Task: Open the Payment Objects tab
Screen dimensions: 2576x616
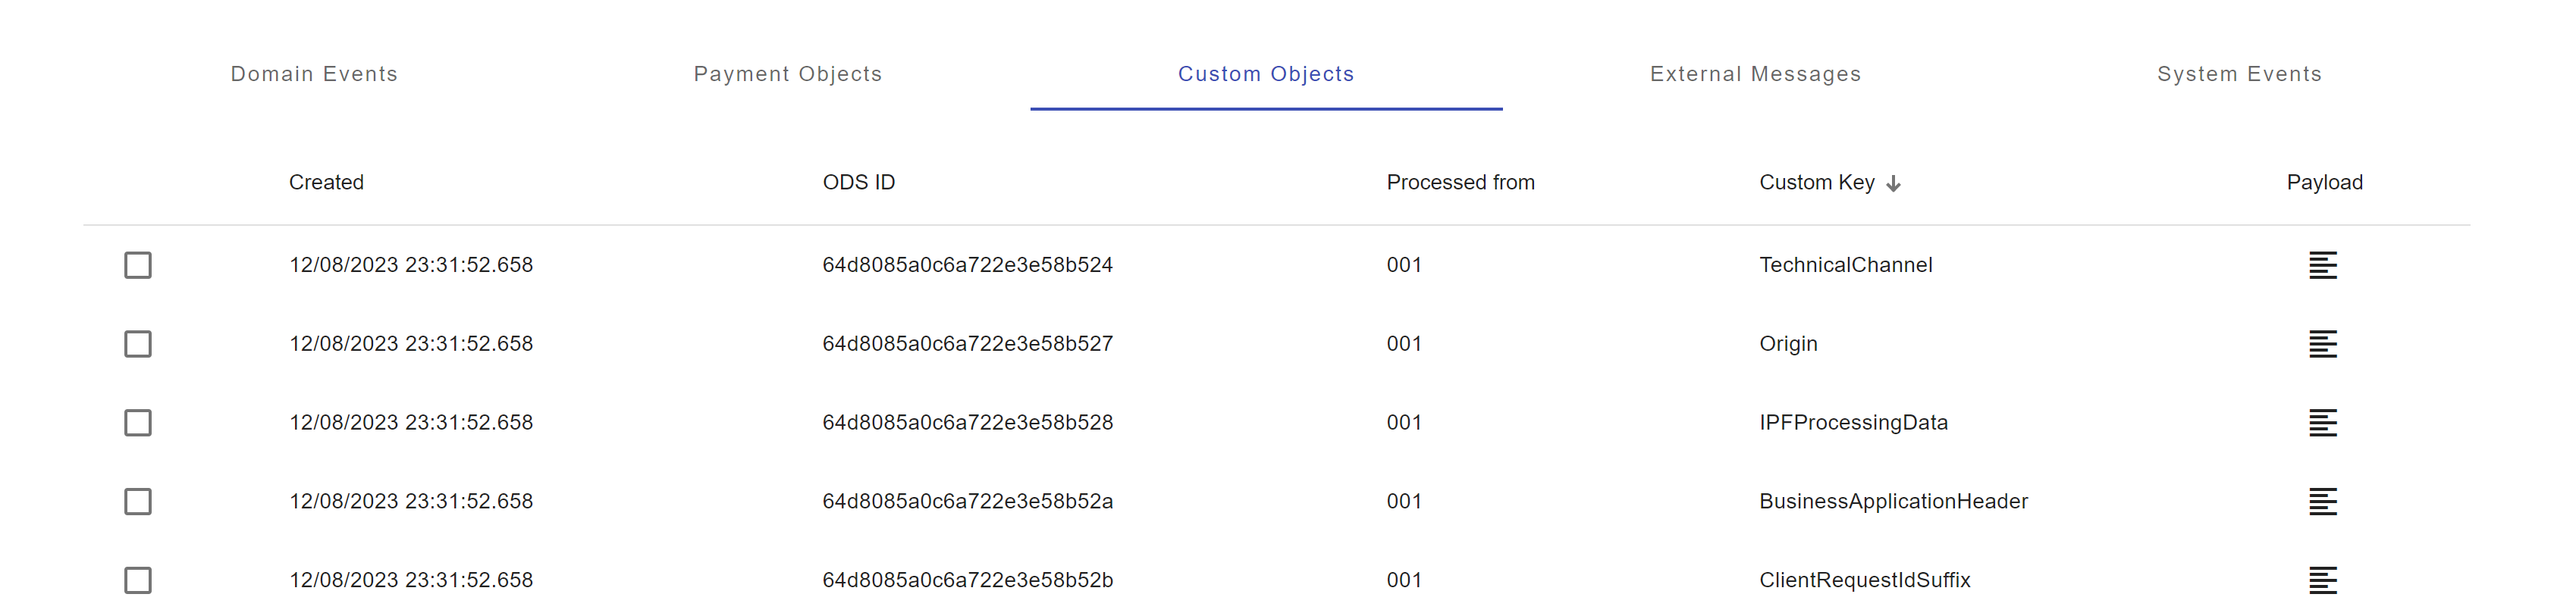Action: tap(788, 73)
